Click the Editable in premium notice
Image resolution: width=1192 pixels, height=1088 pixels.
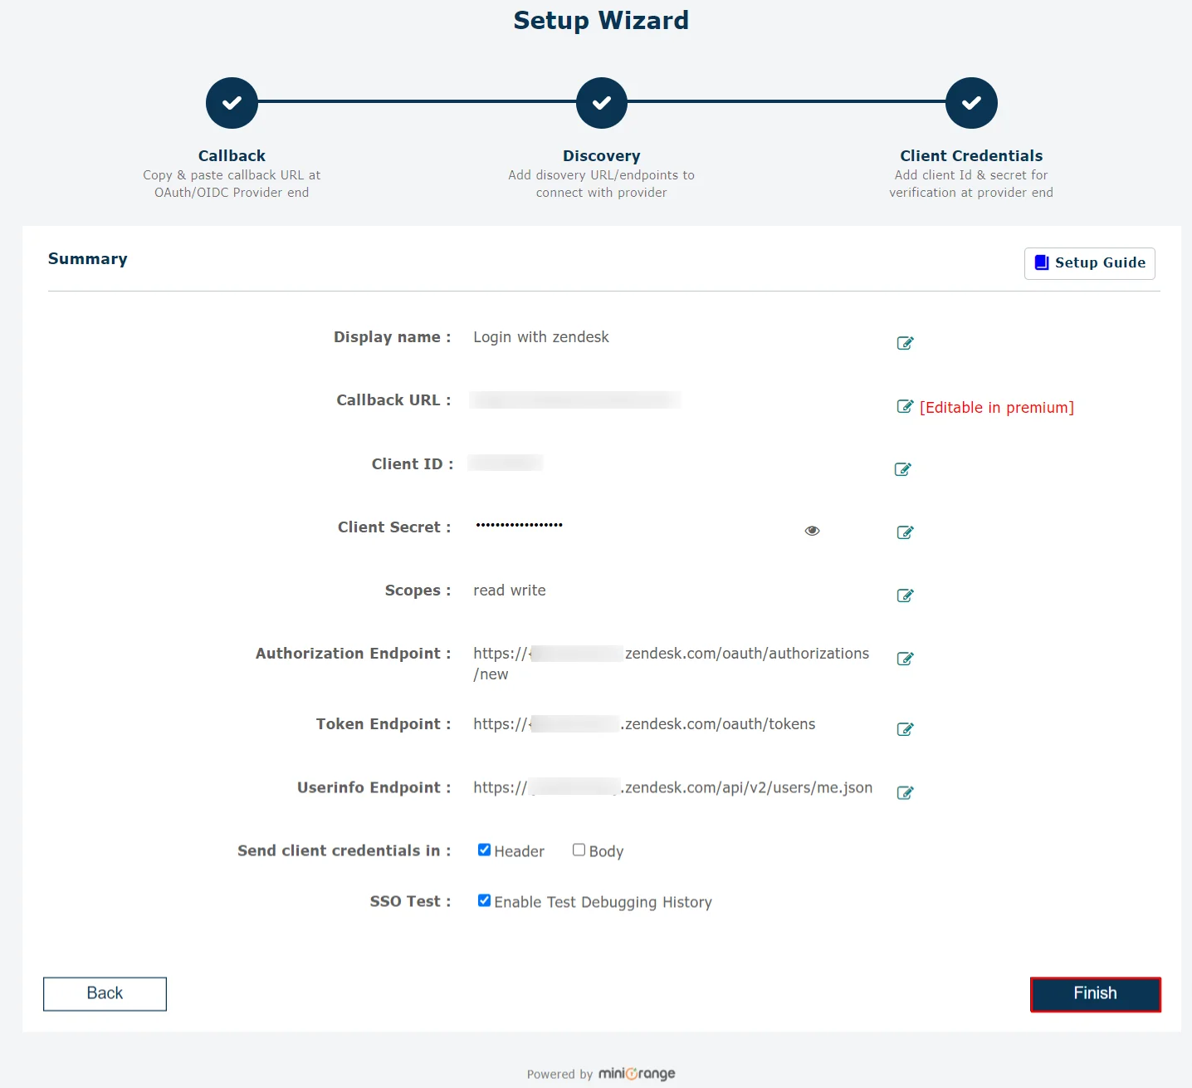[996, 408]
